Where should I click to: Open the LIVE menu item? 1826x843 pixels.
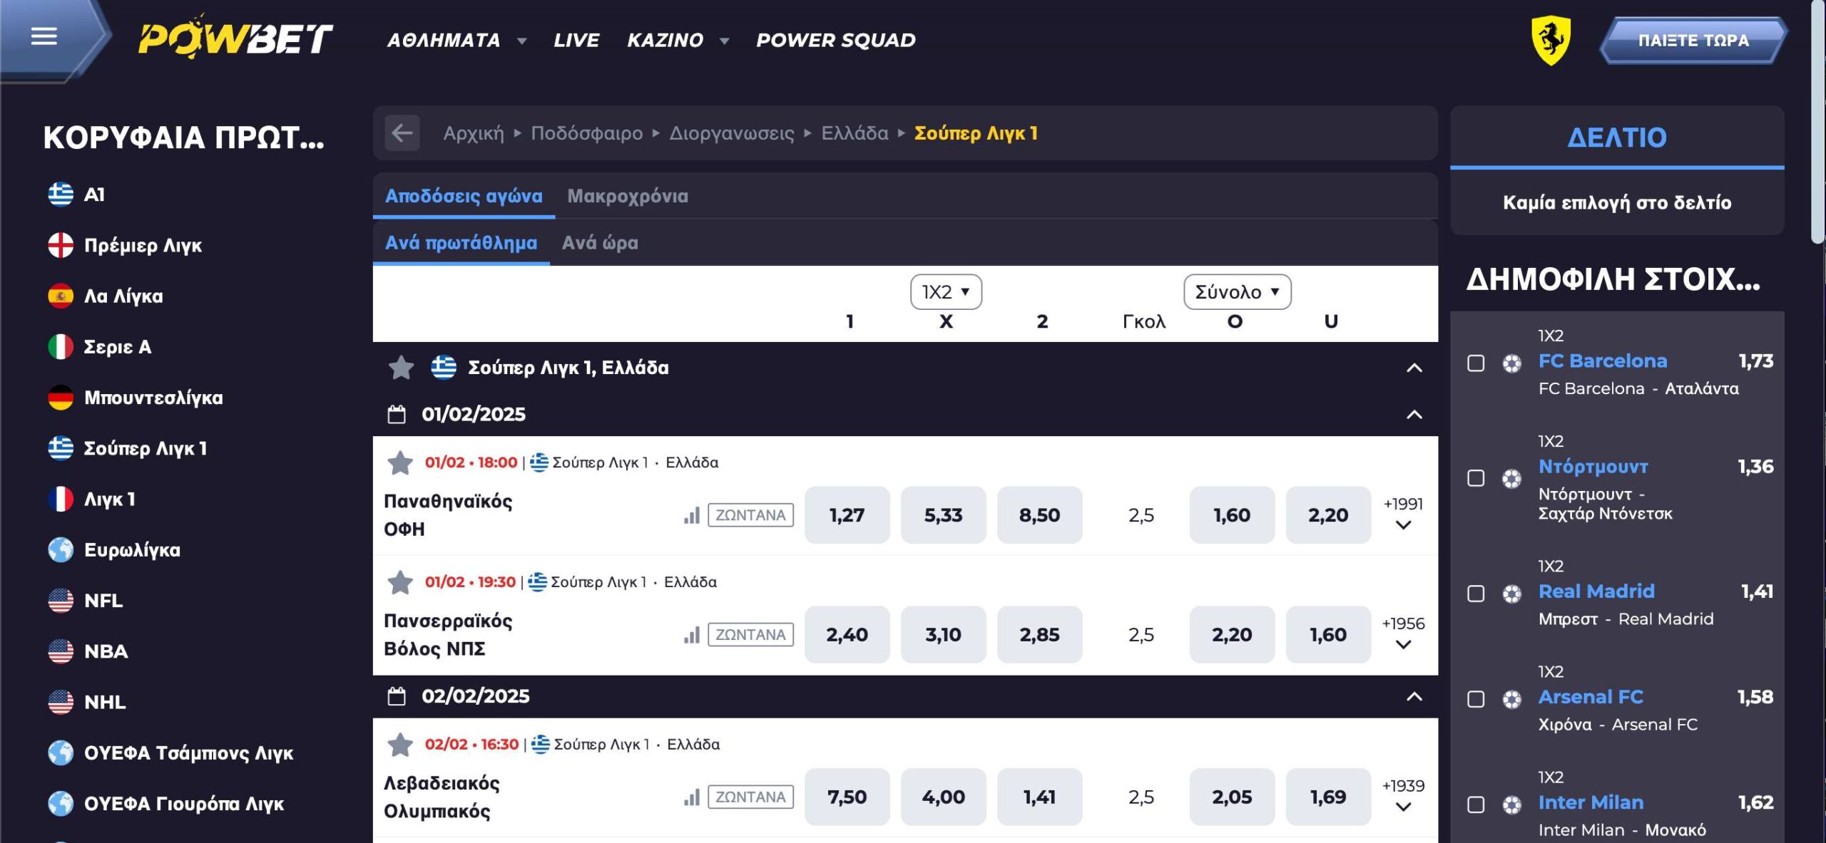[x=576, y=41]
